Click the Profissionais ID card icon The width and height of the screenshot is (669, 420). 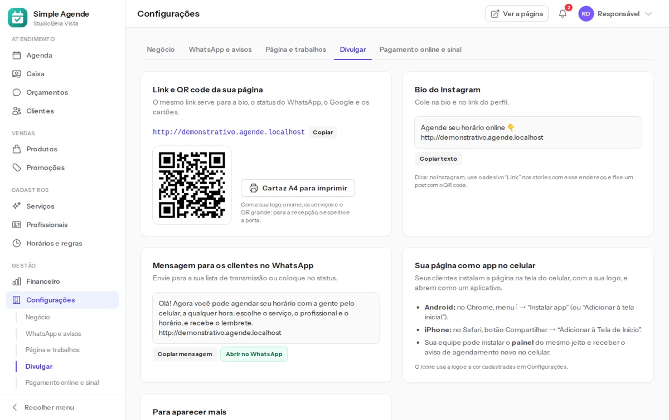(x=17, y=225)
